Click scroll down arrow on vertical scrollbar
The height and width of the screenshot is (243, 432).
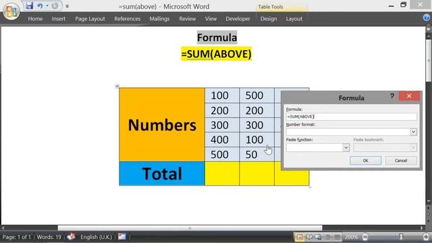(x=429, y=201)
